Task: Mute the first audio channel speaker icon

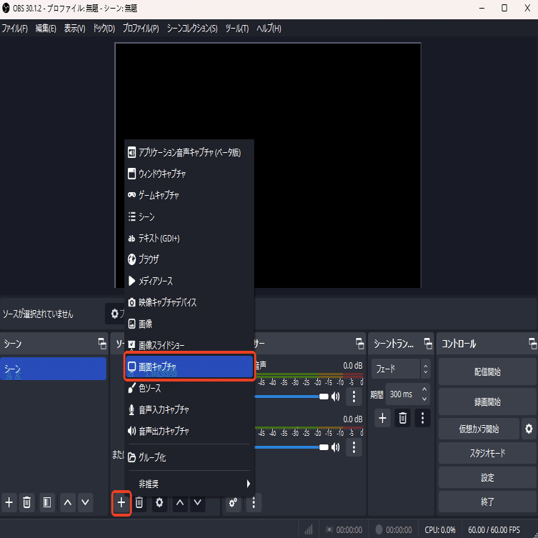Action: tap(336, 397)
